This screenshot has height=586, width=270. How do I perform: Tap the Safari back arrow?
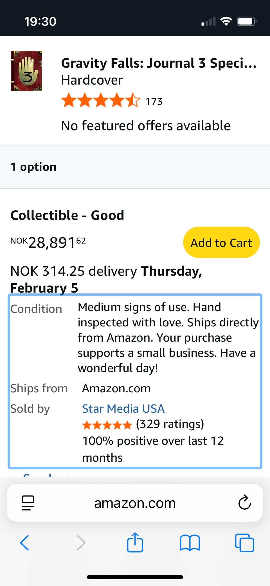24,543
